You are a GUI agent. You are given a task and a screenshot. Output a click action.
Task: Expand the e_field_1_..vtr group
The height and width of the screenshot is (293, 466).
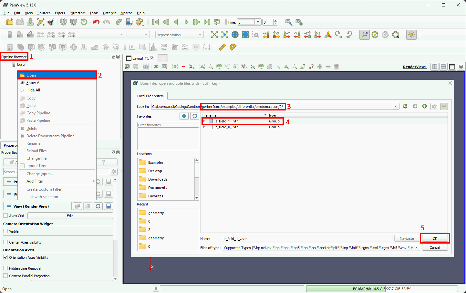click(x=204, y=121)
